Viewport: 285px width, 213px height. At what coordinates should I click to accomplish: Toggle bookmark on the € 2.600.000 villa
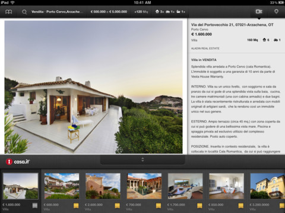pyautogui.click(x=117, y=206)
